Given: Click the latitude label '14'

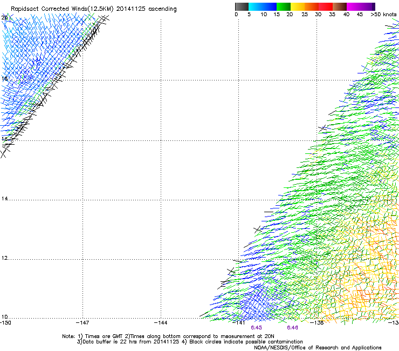Looking at the screenshot, I should click(4, 199).
